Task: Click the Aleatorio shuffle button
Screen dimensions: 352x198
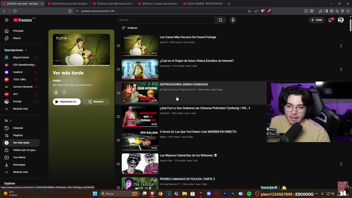Action: pos(96,101)
